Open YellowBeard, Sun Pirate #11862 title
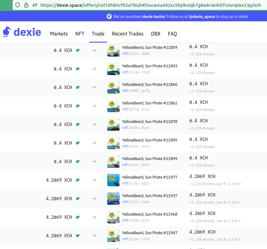The height and width of the screenshot is (249, 267). [150, 103]
